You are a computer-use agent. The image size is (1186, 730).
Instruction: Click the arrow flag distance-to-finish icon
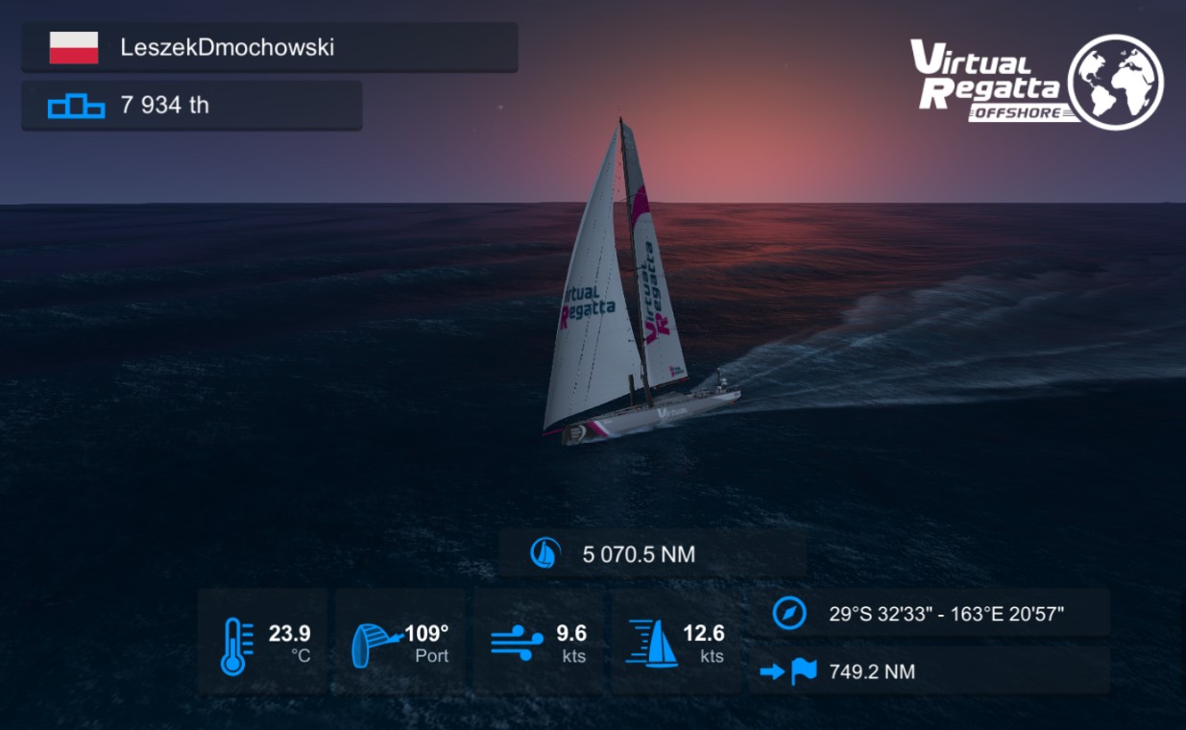(788, 670)
